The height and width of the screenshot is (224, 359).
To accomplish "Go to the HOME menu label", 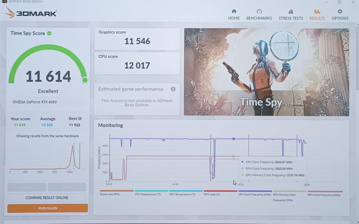I will (234, 18).
